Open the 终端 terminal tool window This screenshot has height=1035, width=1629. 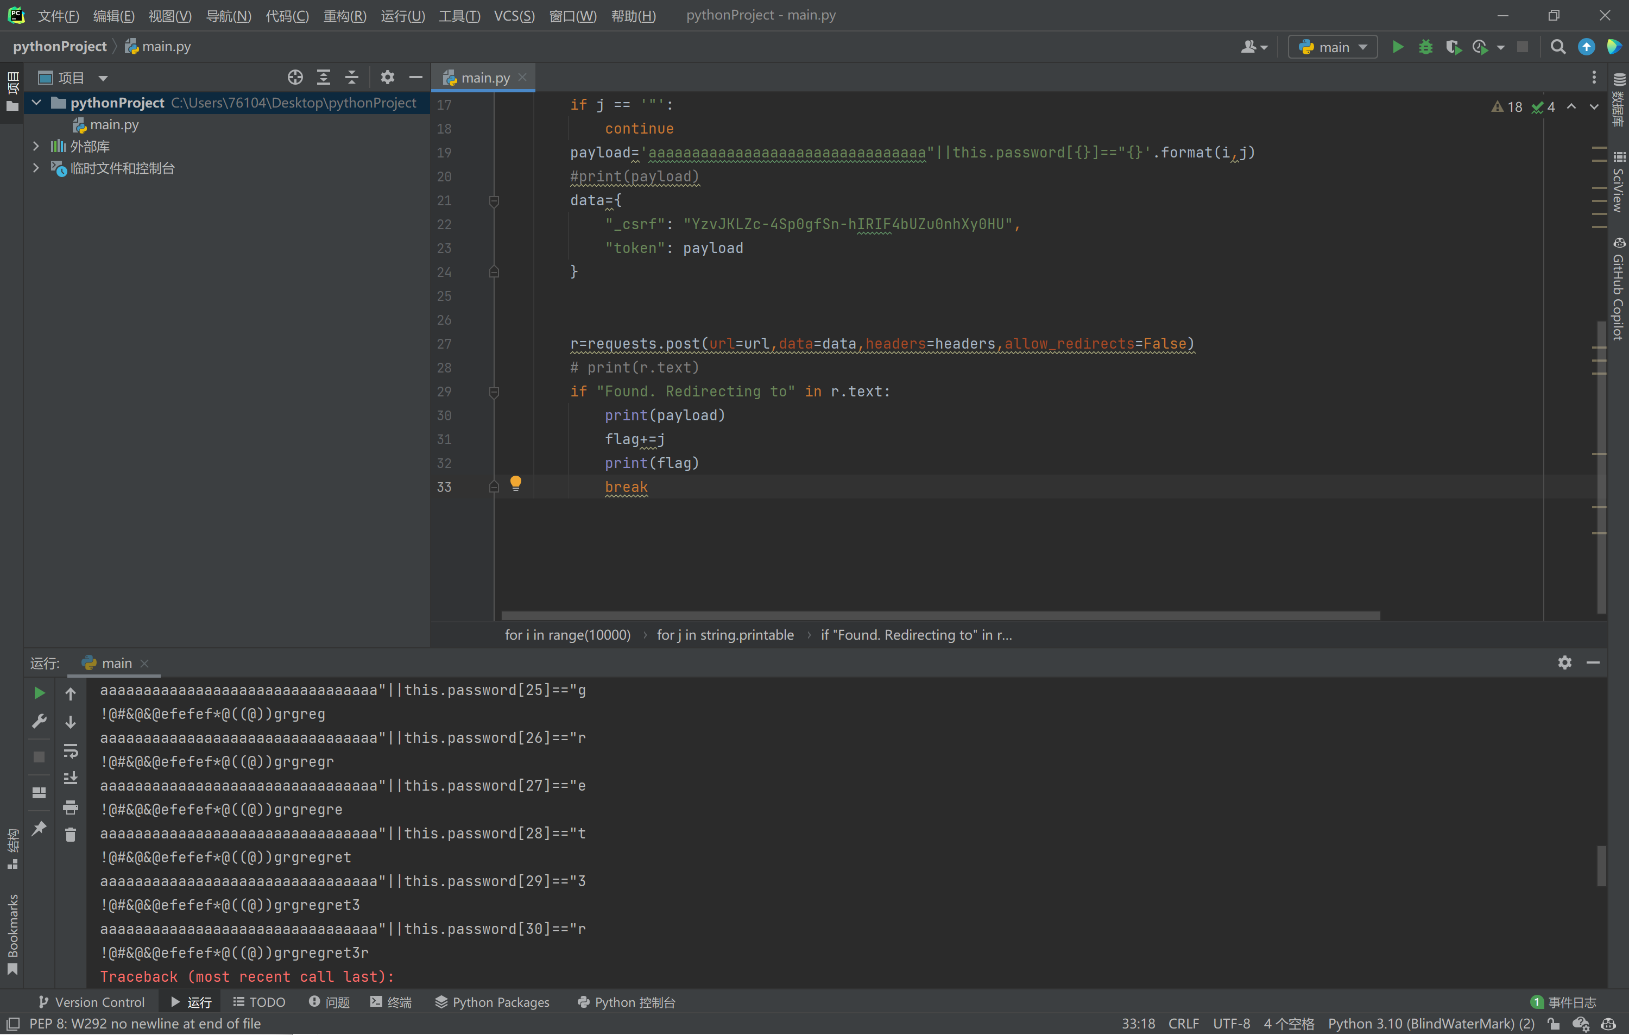click(x=391, y=1002)
